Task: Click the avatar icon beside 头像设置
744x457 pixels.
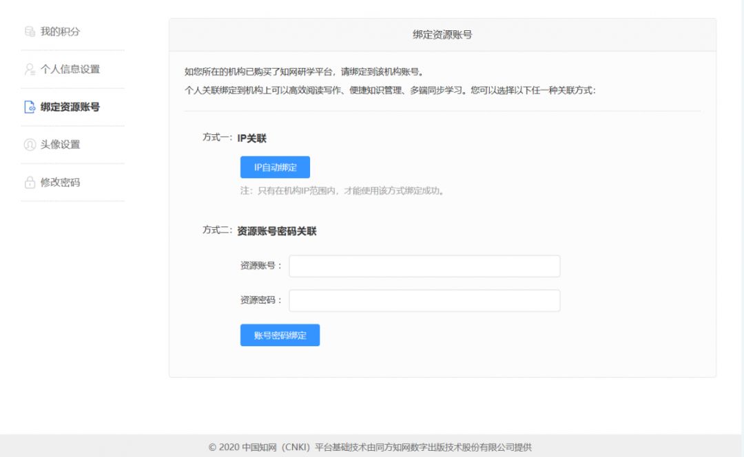Action: pyautogui.click(x=30, y=145)
